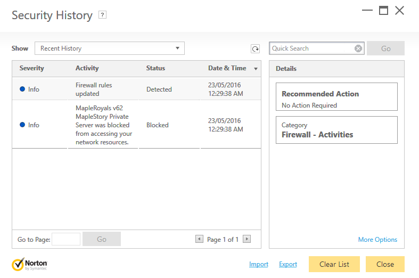Refresh the history list
This screenshot has height=278, width=419.
click(255, 48)
